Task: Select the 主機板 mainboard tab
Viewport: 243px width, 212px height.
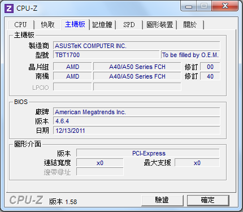Action: [x=75, y=24]
